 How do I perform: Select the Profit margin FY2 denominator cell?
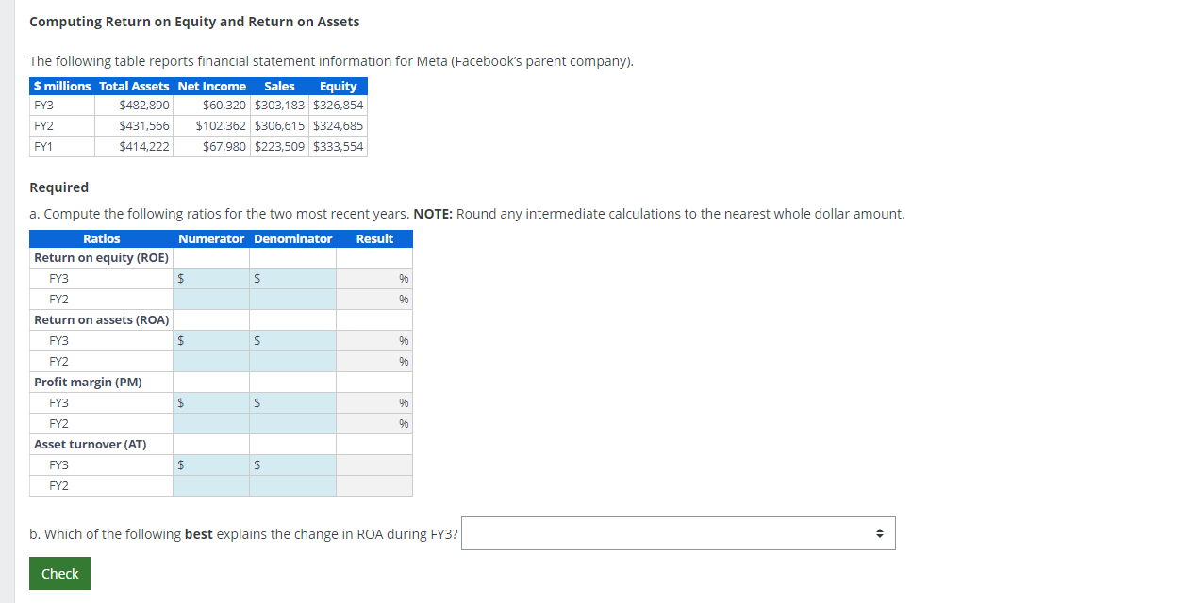292,423
